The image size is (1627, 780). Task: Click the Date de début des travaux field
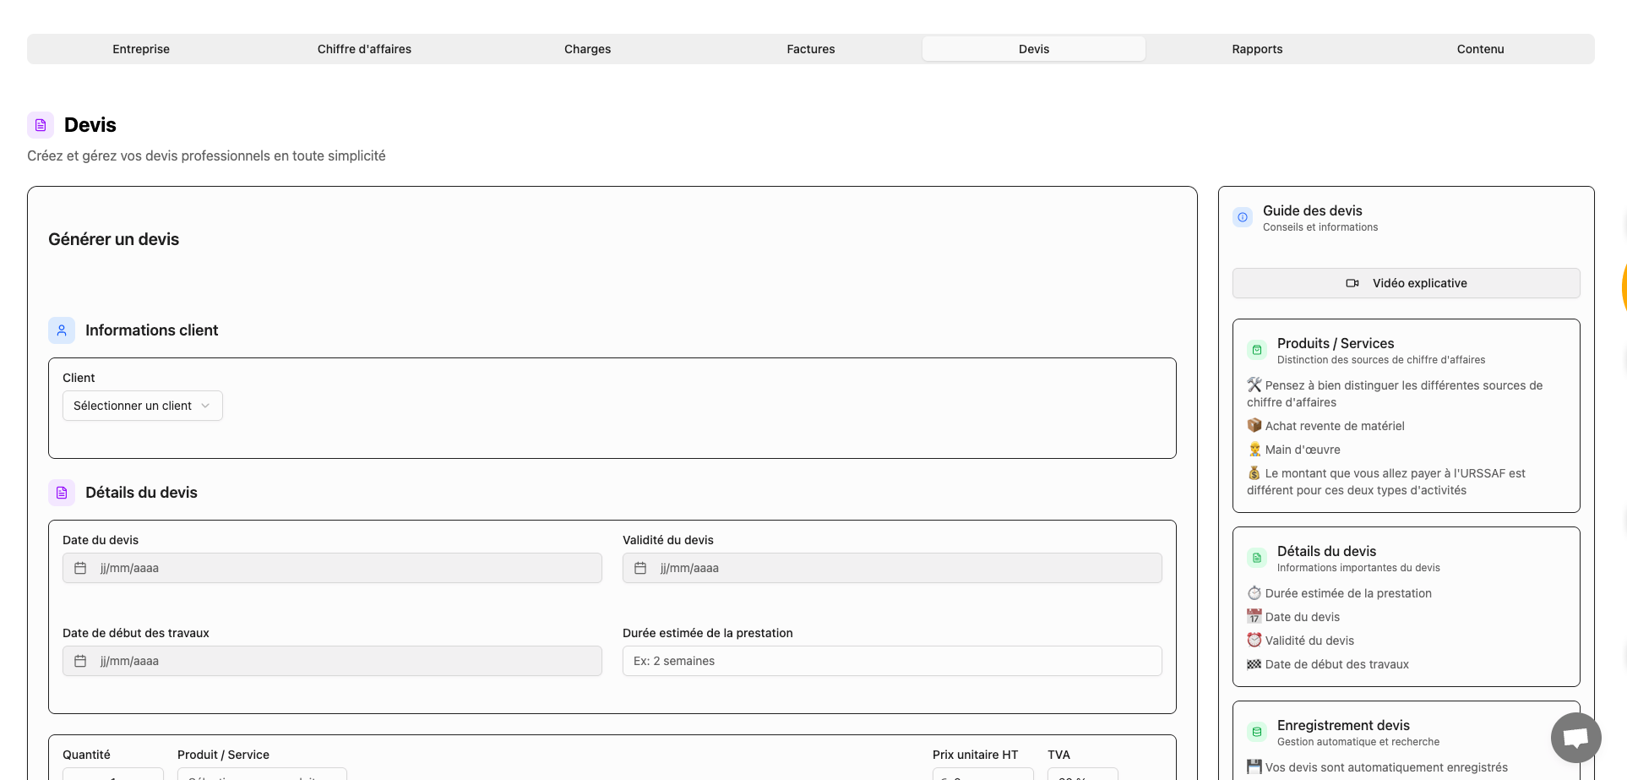(x=332, y=660)
